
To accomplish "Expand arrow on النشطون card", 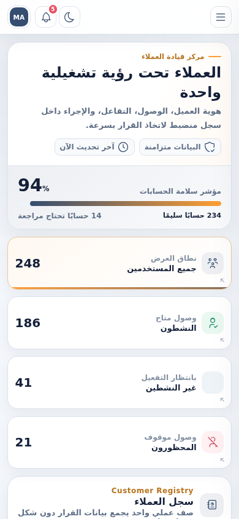I will pyautogui.click(x=222, y=340).
